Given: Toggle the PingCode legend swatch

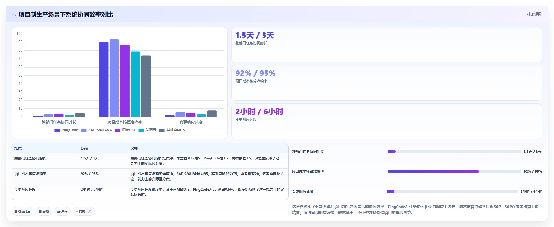Looking at the screenshot, I should 57,130.
